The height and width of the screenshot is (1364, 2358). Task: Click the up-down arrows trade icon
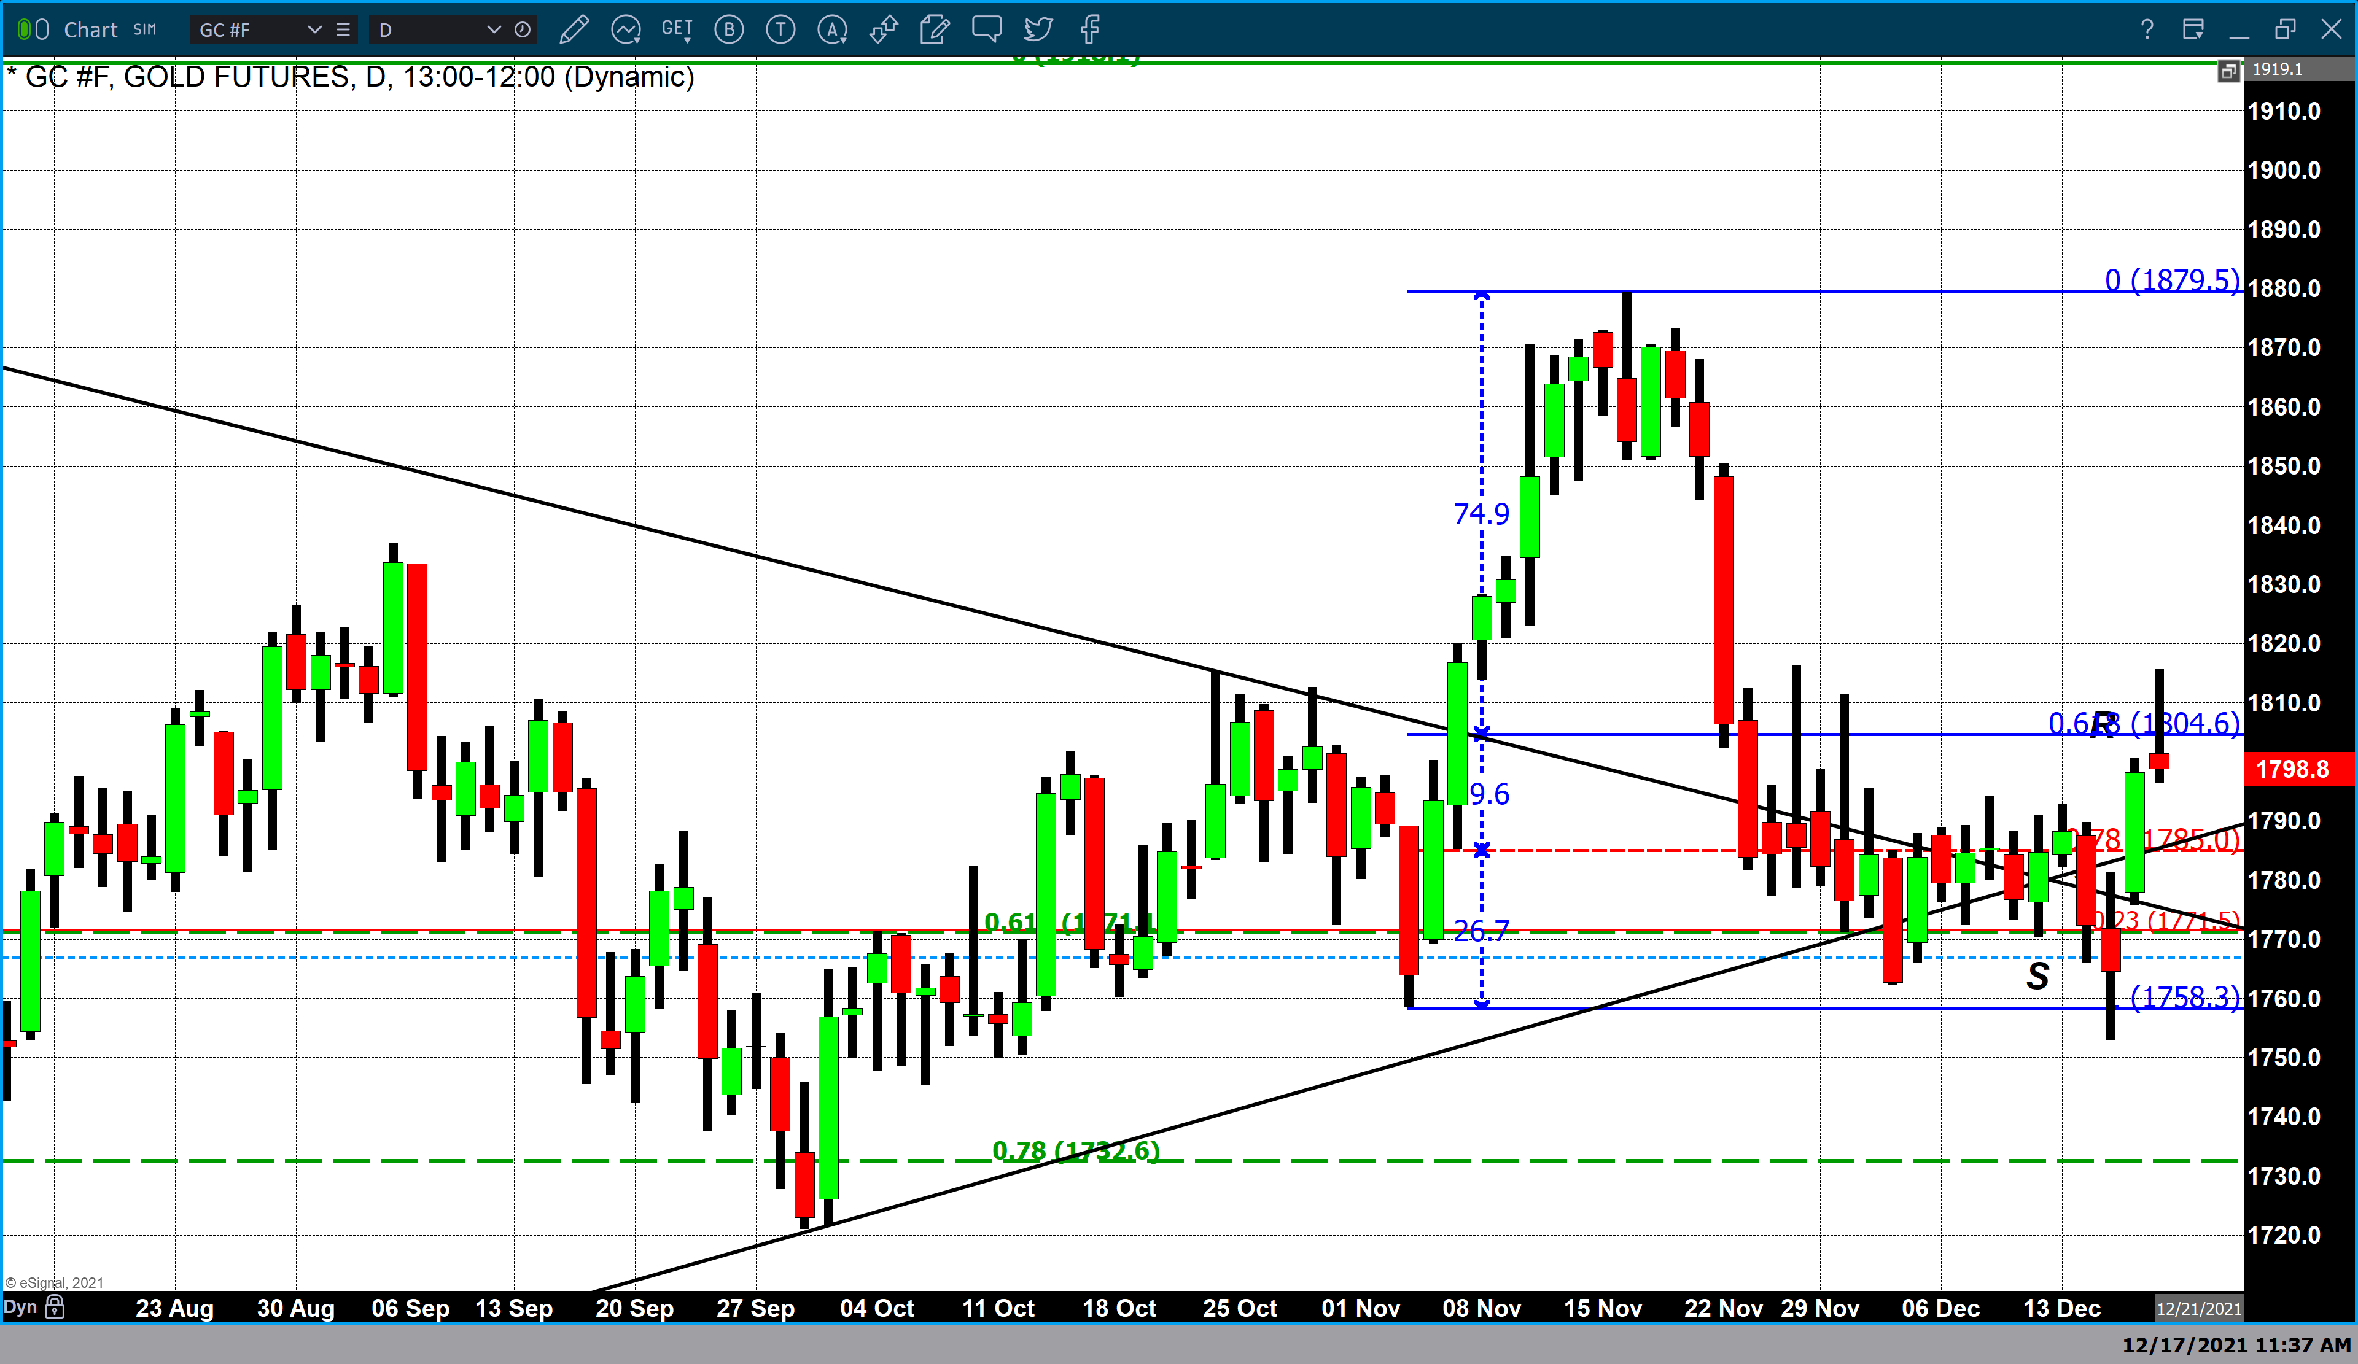click(883, 30)
